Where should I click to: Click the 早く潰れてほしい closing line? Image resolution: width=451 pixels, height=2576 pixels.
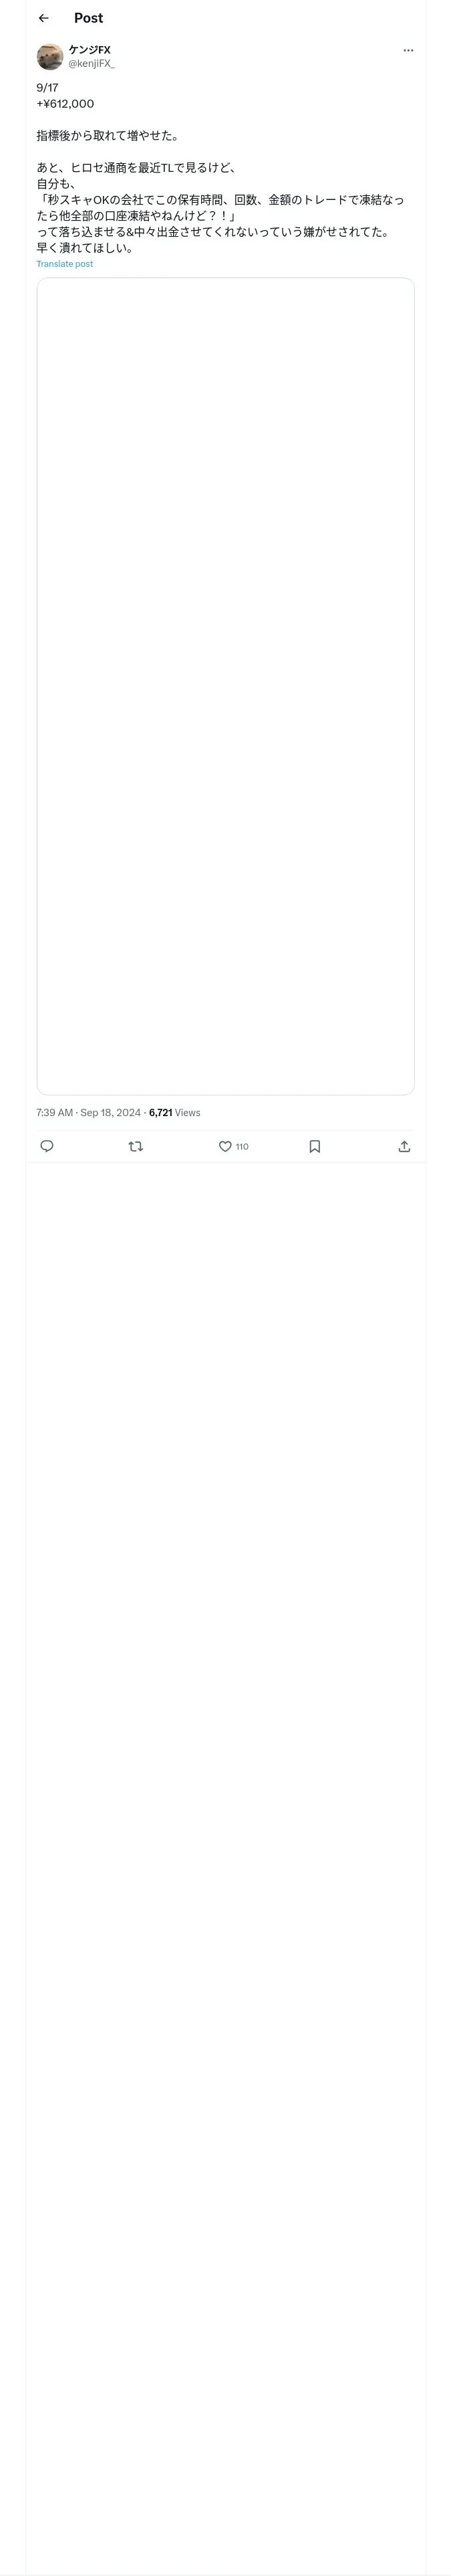coord(85,248)
